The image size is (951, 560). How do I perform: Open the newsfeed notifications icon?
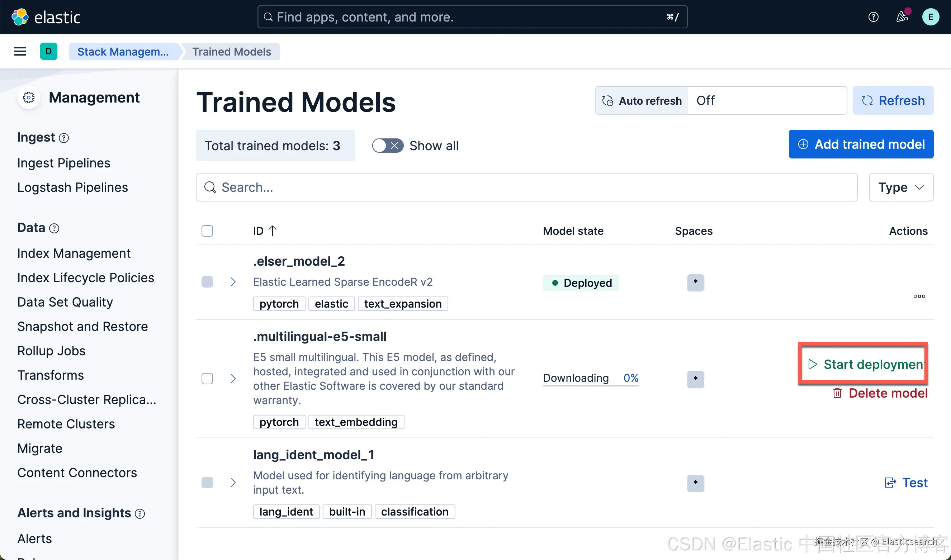[x=902, y=17]
